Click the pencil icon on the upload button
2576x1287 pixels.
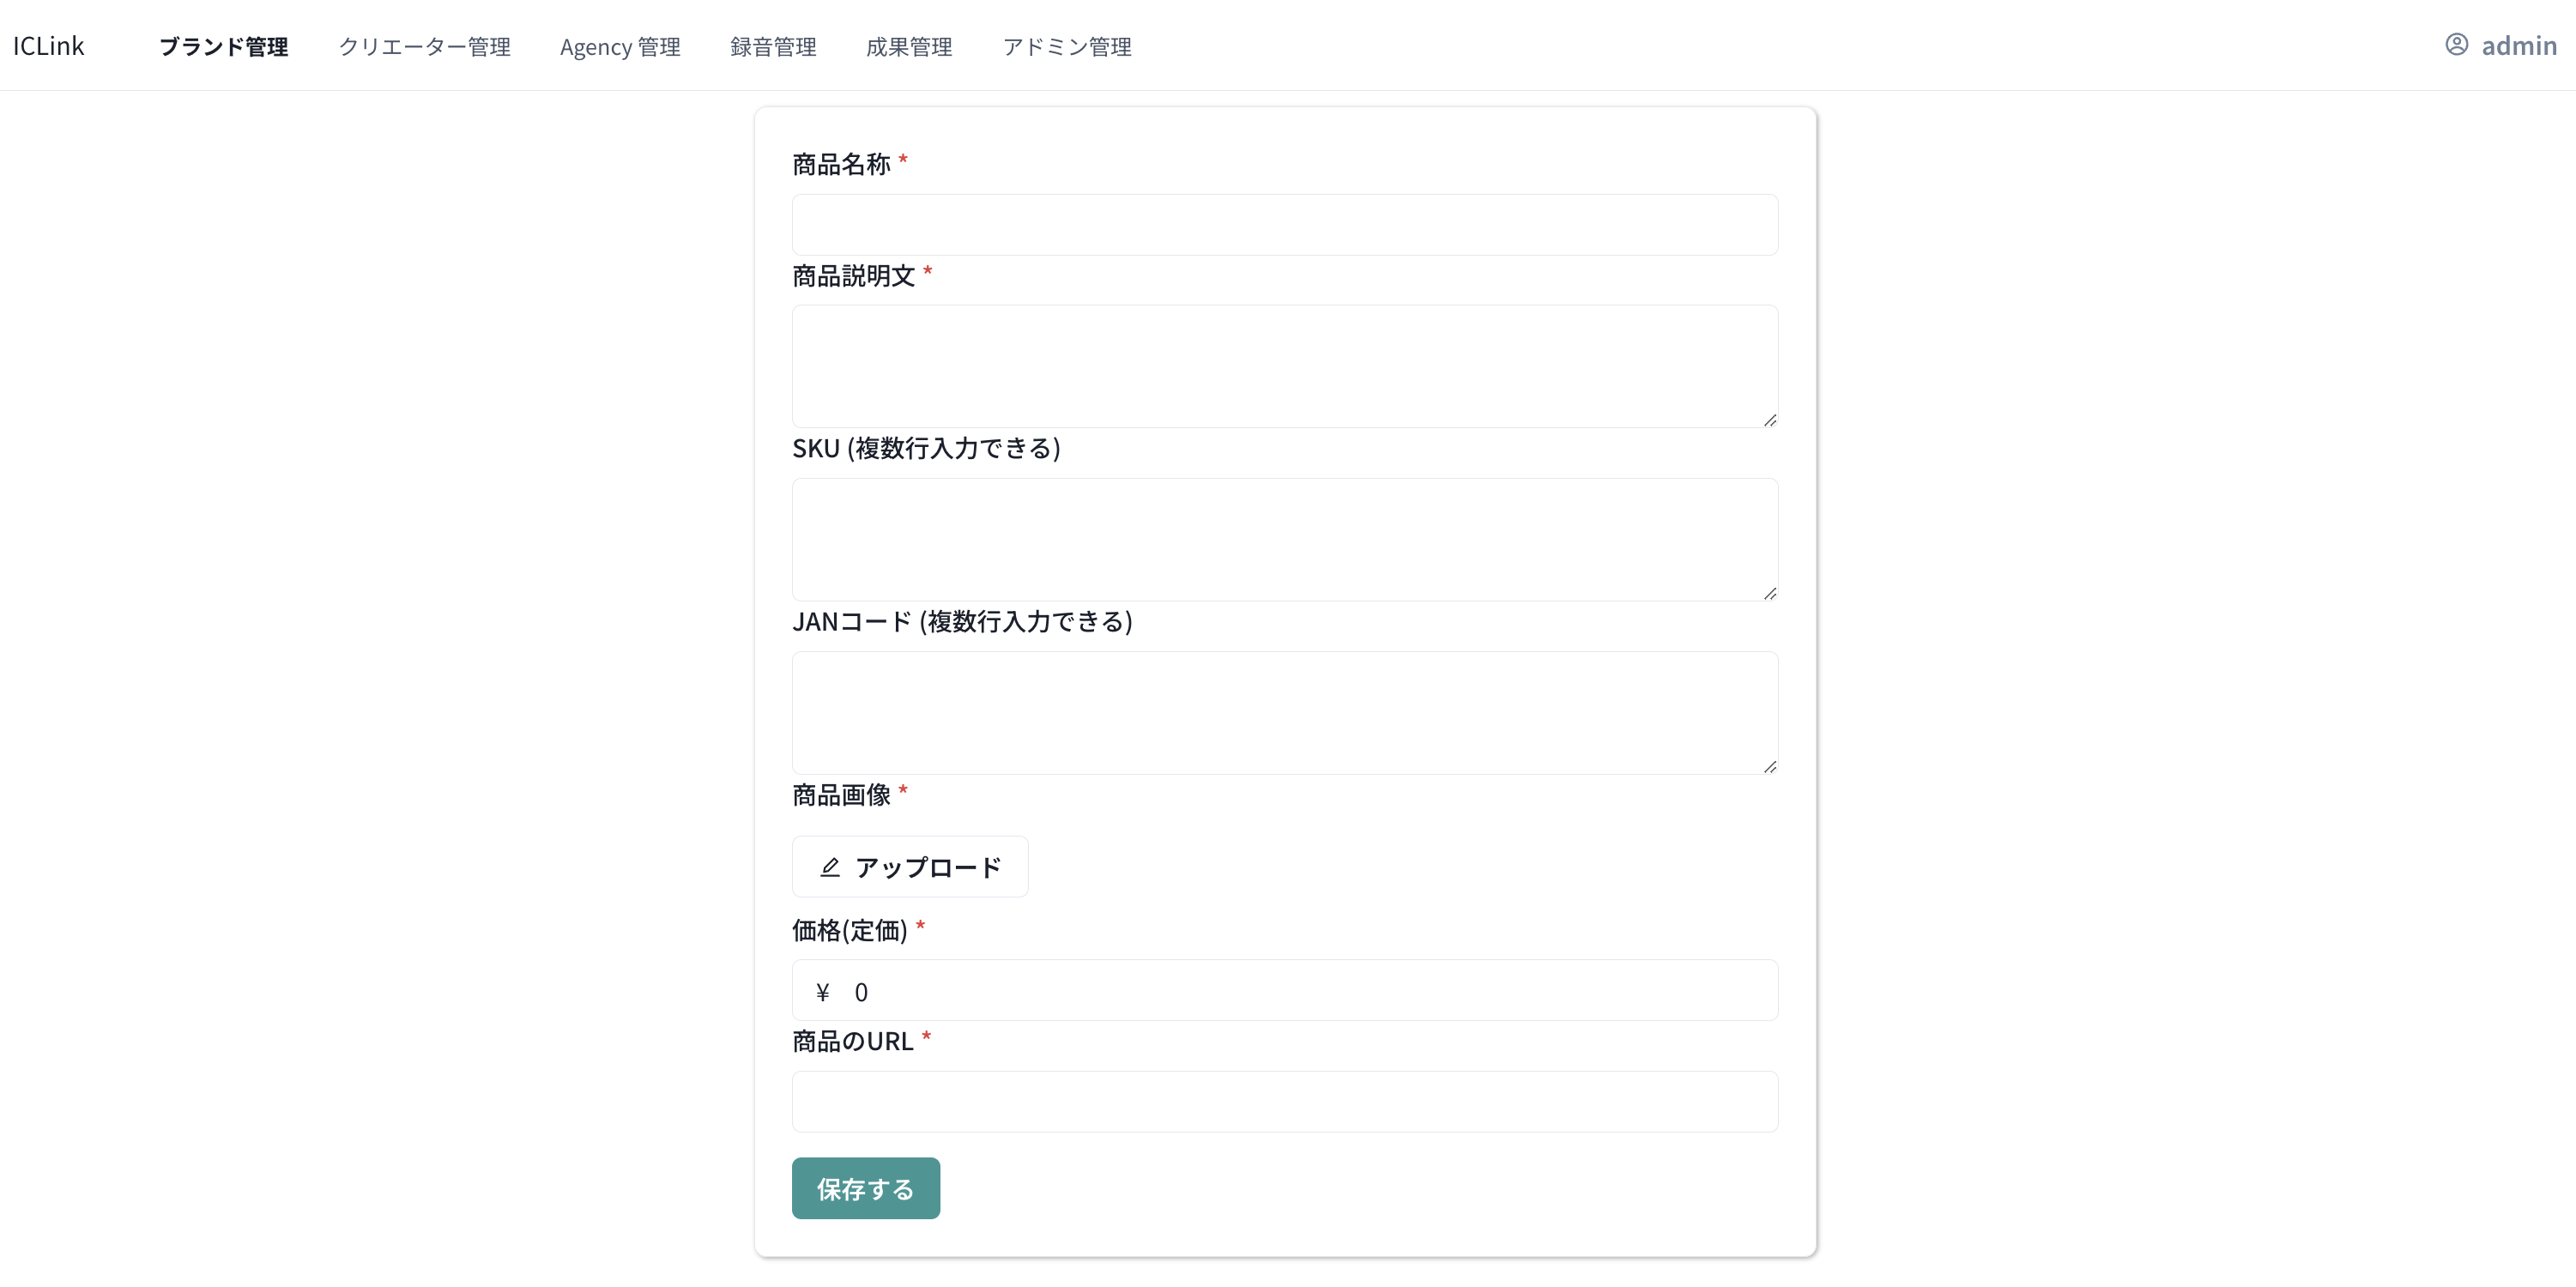[x=829, y=867]
